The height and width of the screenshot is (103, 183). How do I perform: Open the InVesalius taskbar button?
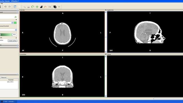pos(9,102)
